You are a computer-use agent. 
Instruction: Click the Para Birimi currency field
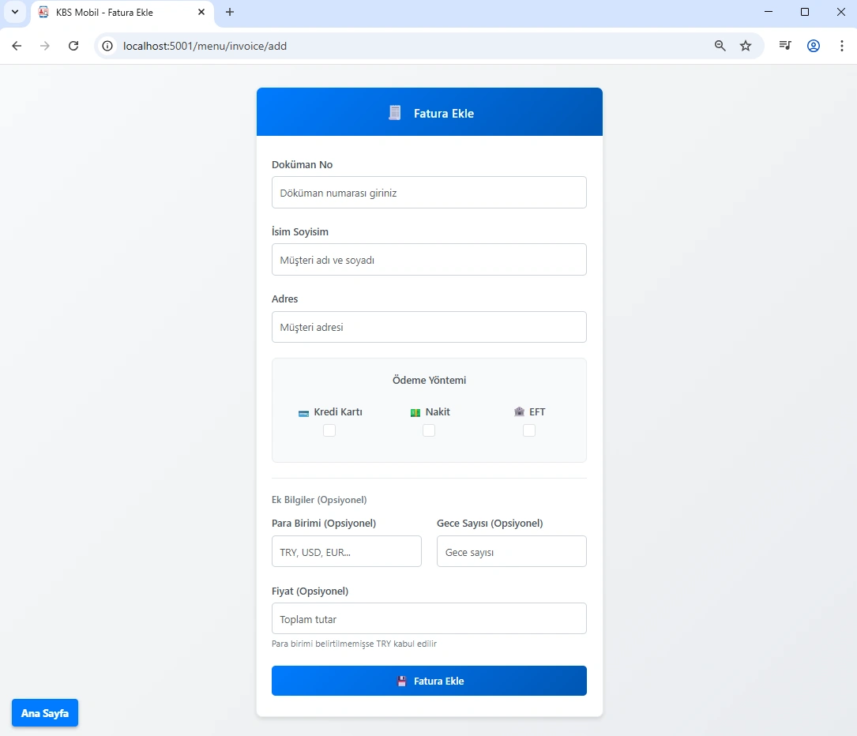(x=346, y=552)
